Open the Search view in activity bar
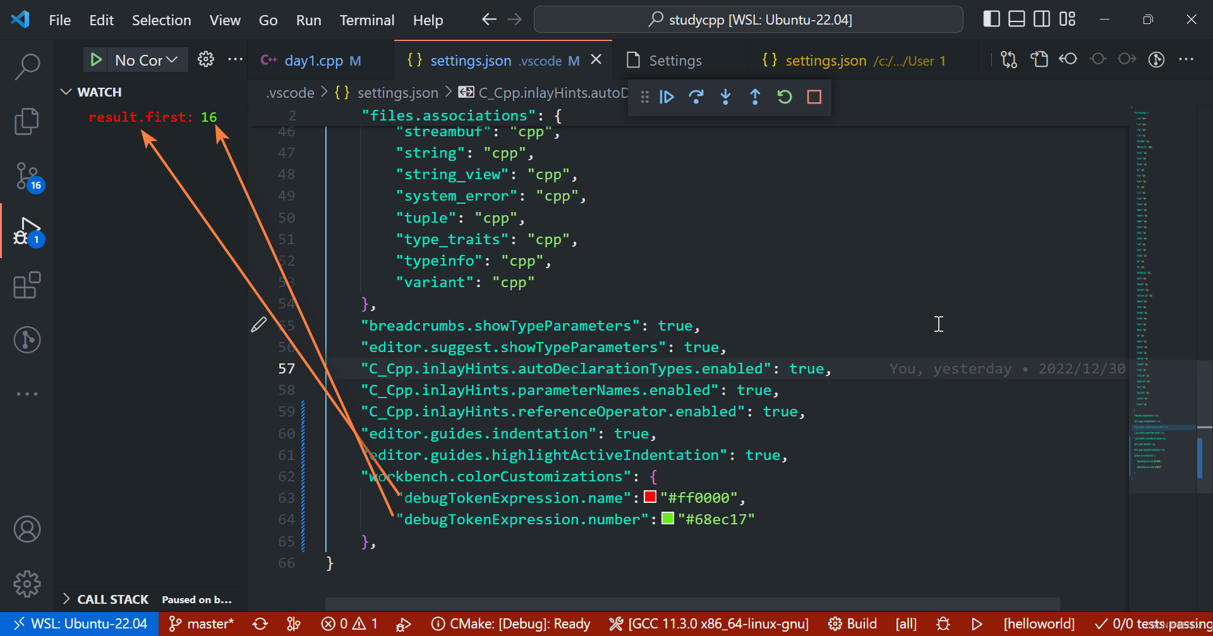 [x=27, y=66]
